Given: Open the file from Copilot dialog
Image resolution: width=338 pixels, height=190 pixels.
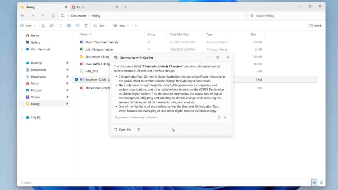Looking at the screenshot, I should coord(122,130).
